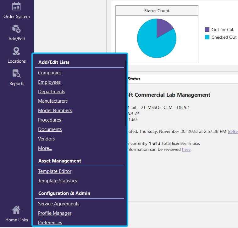Select Procedures menu entry

pyautogui.click(x=49, y=120)
